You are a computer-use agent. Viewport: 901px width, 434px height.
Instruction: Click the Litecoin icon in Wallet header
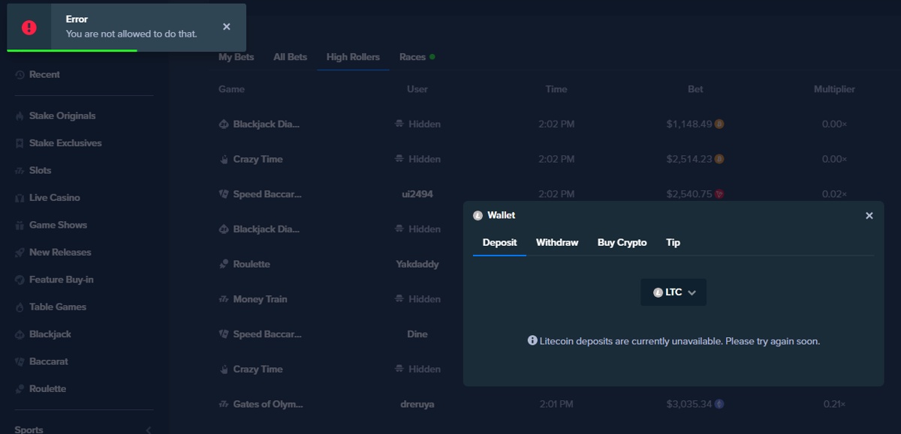478,216
